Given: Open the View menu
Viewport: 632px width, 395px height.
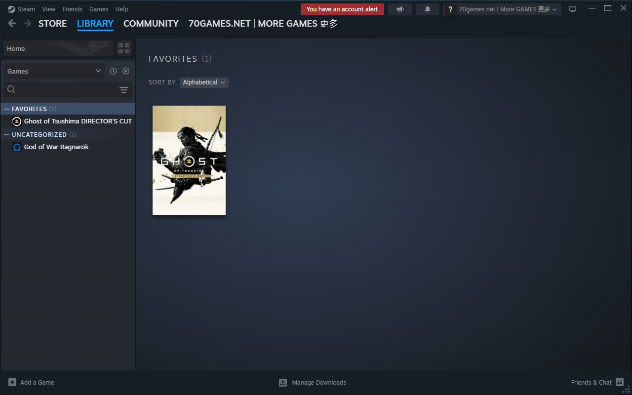Looking at the screenshot, I should coord(49,9).
